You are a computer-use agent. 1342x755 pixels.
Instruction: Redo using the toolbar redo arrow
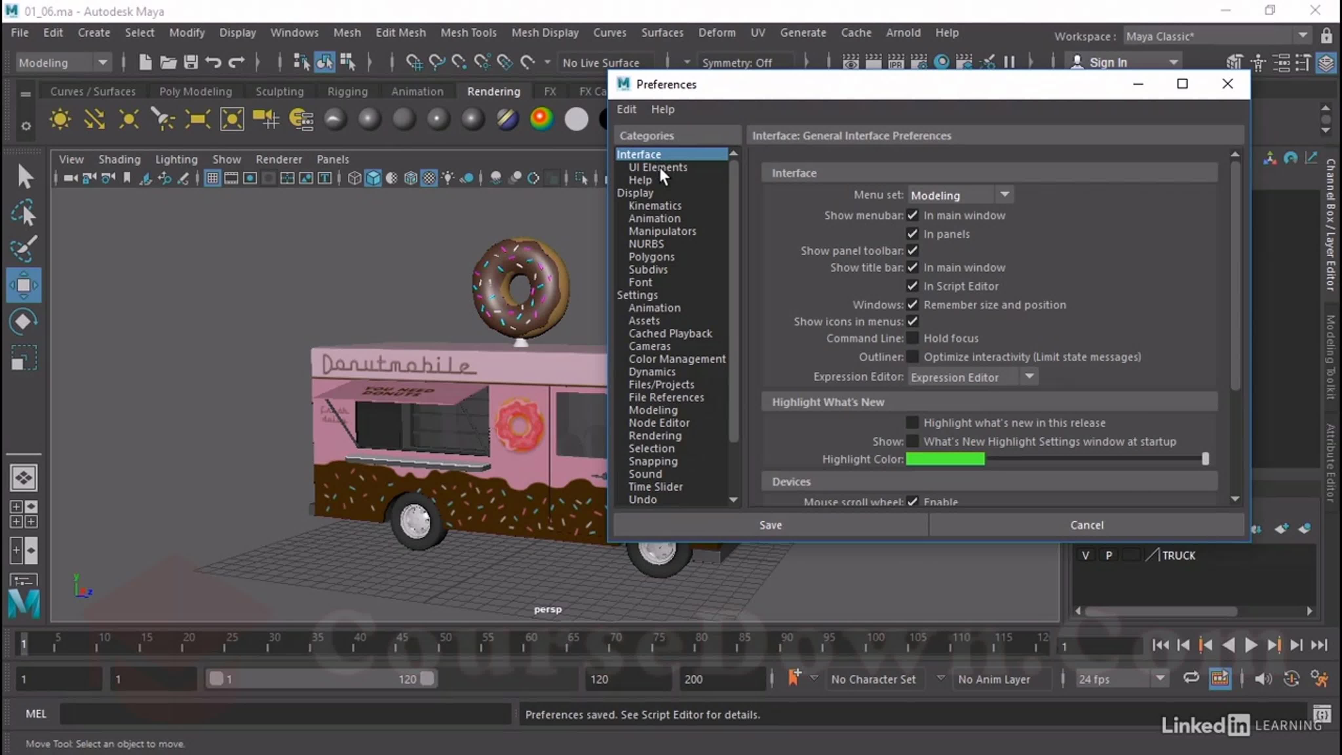236,63
